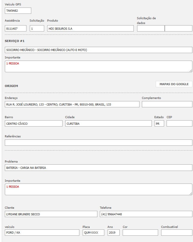Focus the empty Combustível field

(x=176, y=233)
